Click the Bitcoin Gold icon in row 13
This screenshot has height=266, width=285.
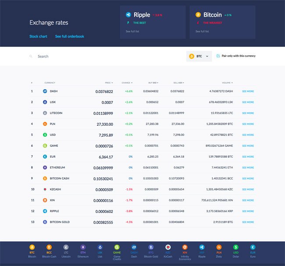click(45, 222)
